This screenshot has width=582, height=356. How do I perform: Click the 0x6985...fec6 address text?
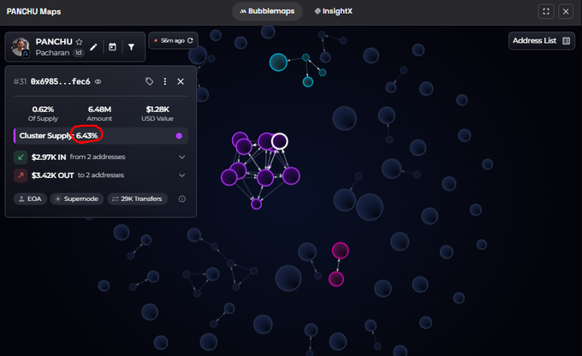[x=60, y=81]
